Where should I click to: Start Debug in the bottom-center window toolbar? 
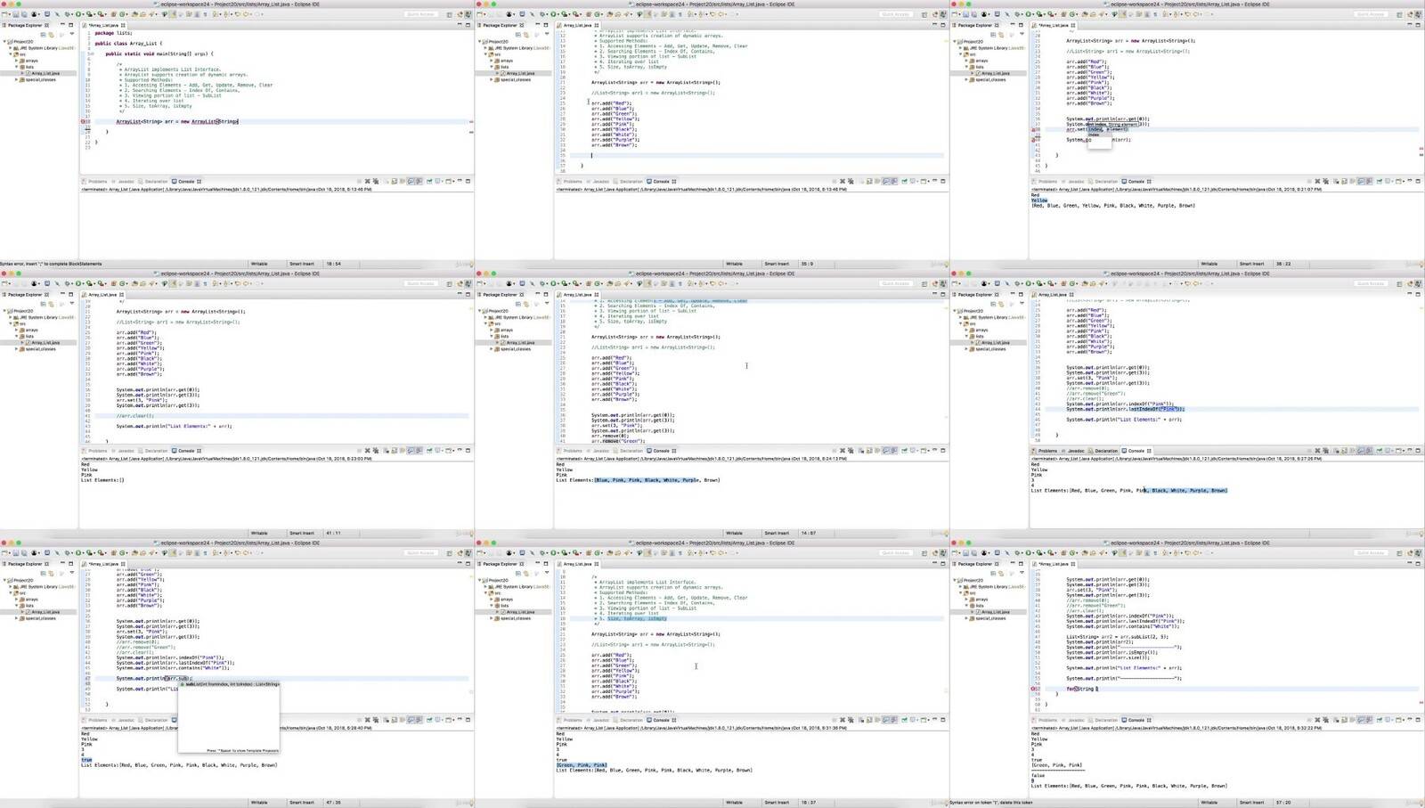541,552
